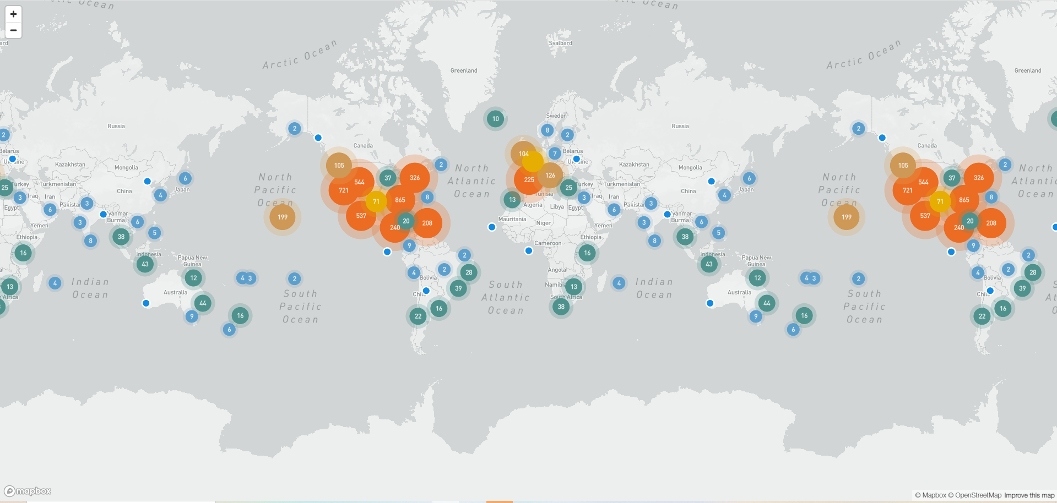Open the 126 cluster in Europe

click(x=551, y=176)
